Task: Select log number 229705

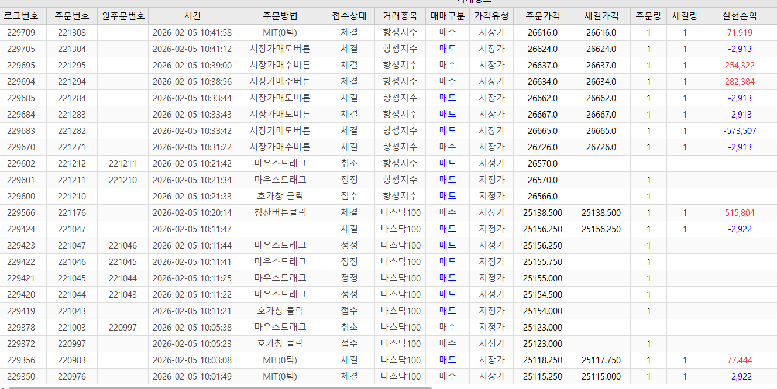Action: (x=21, y=49)
